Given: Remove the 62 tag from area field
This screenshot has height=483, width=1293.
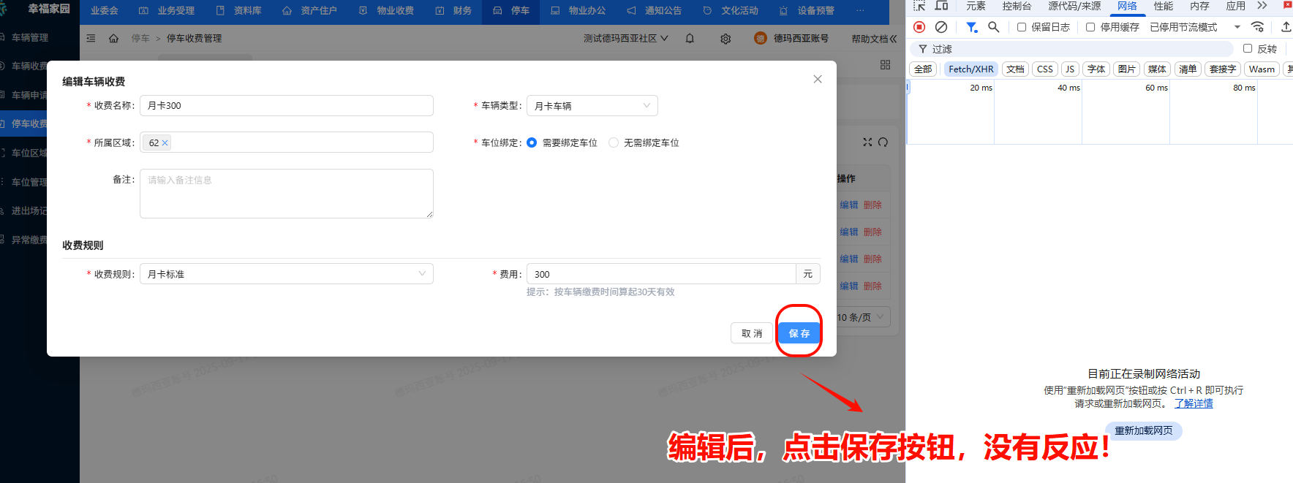Looking at the screenshot, I should tap(165, 142).
